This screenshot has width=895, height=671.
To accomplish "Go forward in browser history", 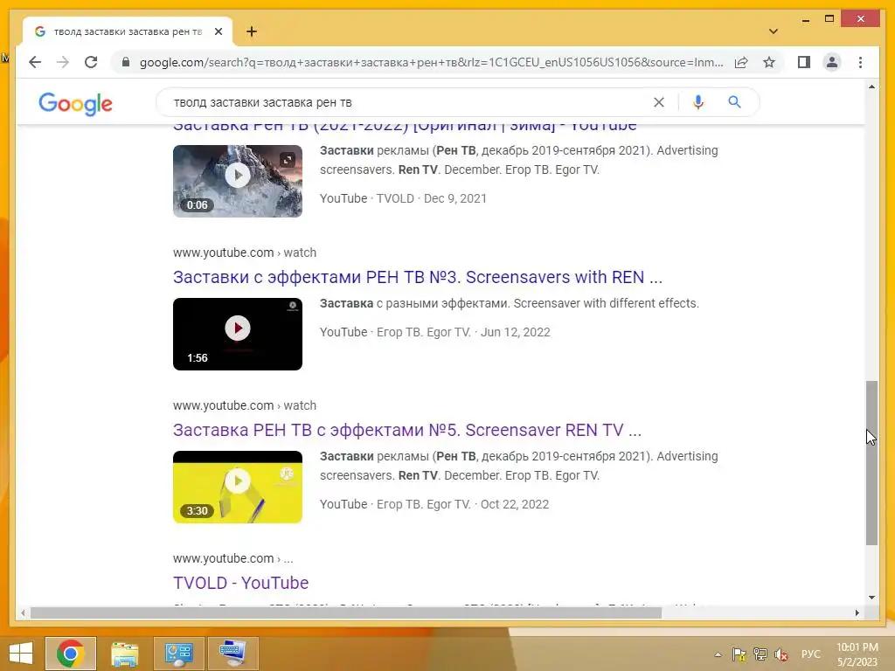I will tap(63, 62).
